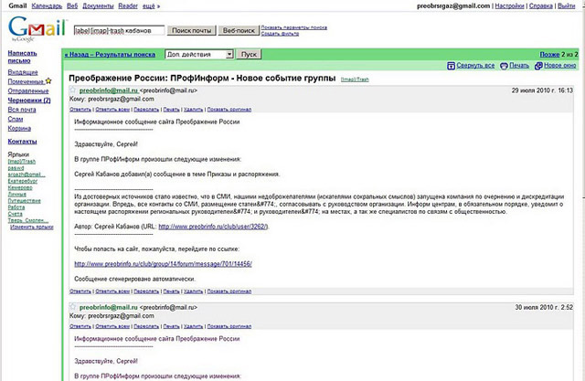Click sender preobrinfo@mail.ru in first message
This screenshot has height=381, width=585.
coord(109,90)
